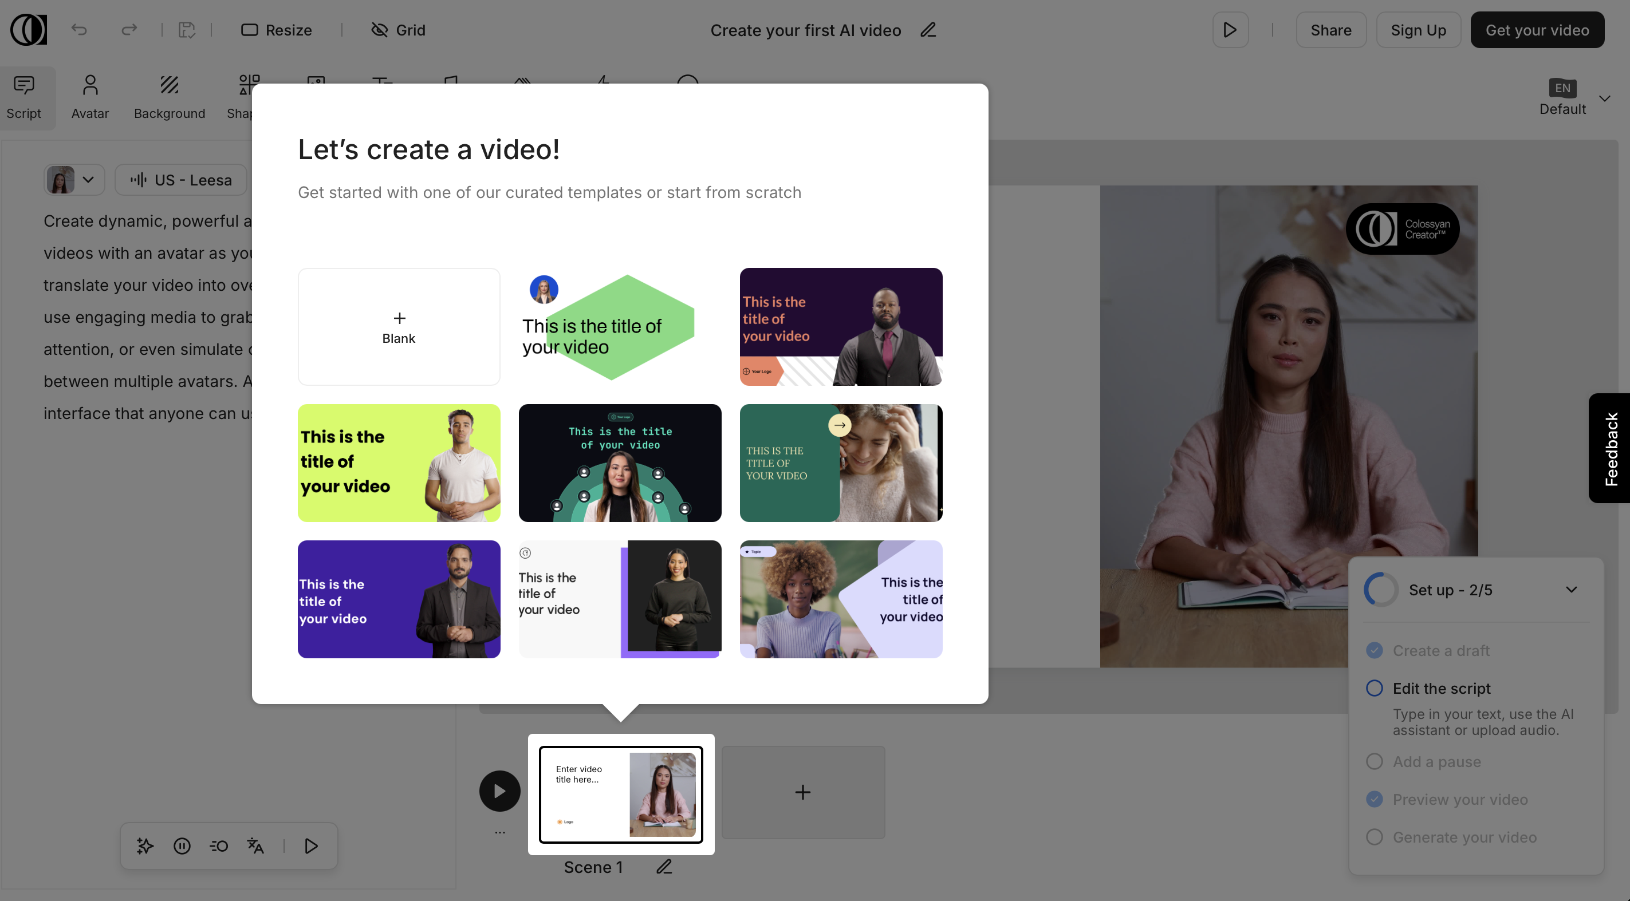Click the pencil icon beside video title
This screenshot has width=1630, height=901.
click(928, 30)
